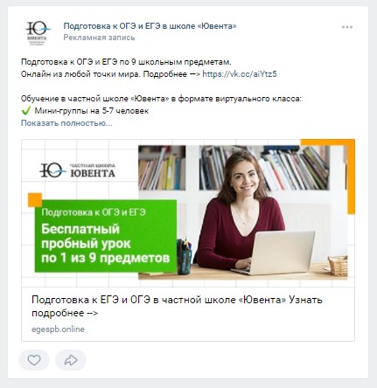
Task: Click the laptop in the banner image
Action: click(x=276, y=253)
